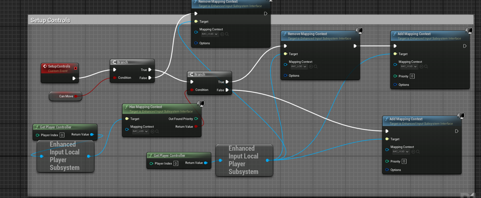The width and height of the screenshot is (481, 198).
Task: Click Priority value field in lower Add Mapping Context
Action: tap(404, 162)
